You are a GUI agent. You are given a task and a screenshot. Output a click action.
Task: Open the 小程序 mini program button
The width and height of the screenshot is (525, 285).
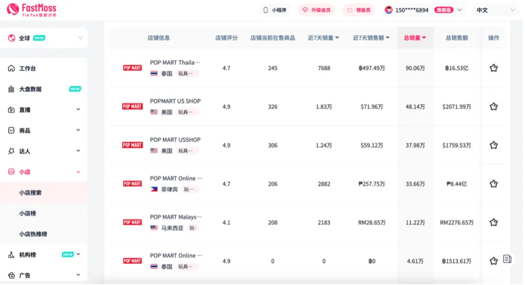point(275,10)
